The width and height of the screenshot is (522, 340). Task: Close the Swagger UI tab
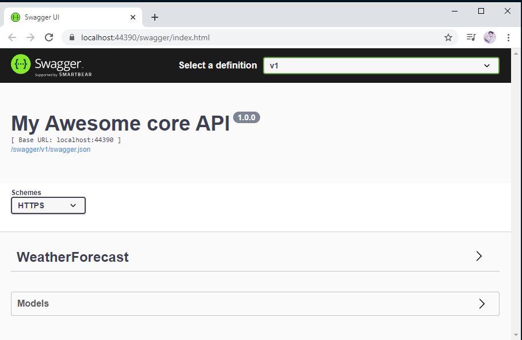pos(133,17)
